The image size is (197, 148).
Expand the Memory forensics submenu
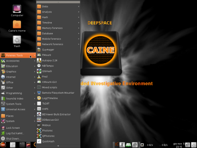(58, 28)
